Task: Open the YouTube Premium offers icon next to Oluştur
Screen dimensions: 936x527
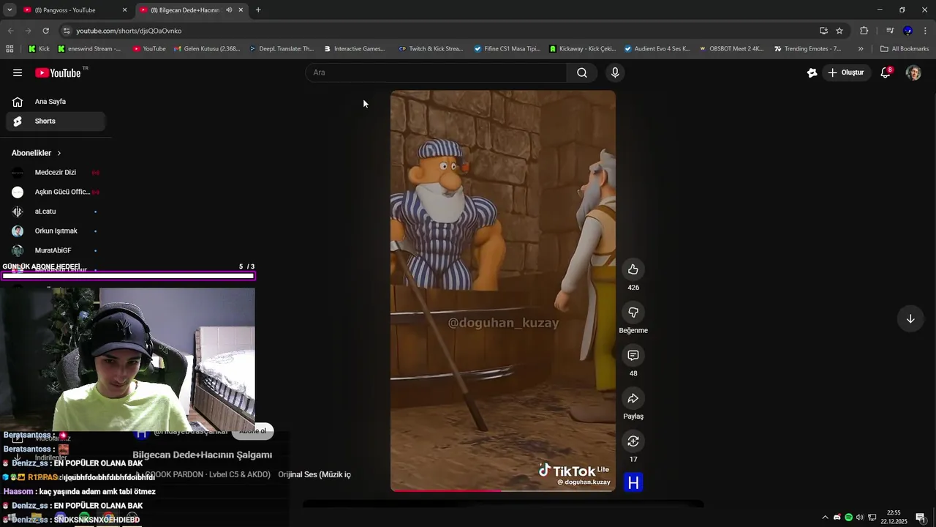Action: [812, 72]
